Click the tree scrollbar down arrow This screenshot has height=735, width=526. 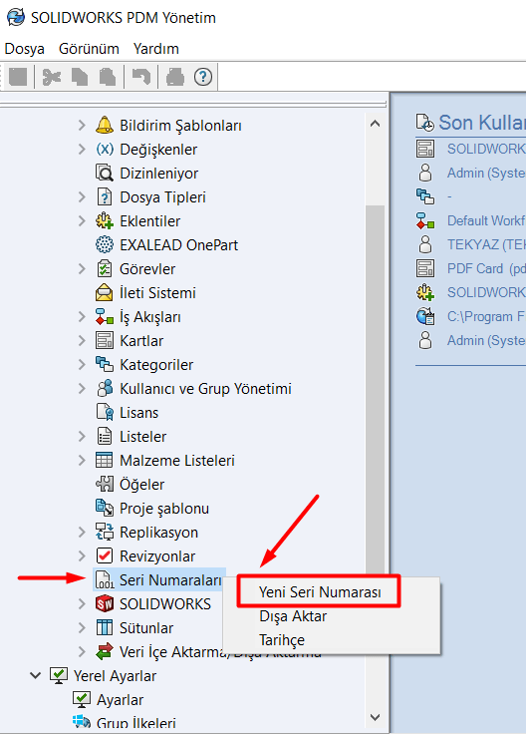pos(375,717)
